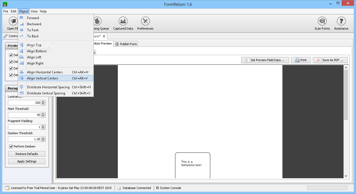Decrease the Luminance value with the down arrow
The width and height of the screenshot is (356, 194).
pyautogui.click(x=43, y=104)
